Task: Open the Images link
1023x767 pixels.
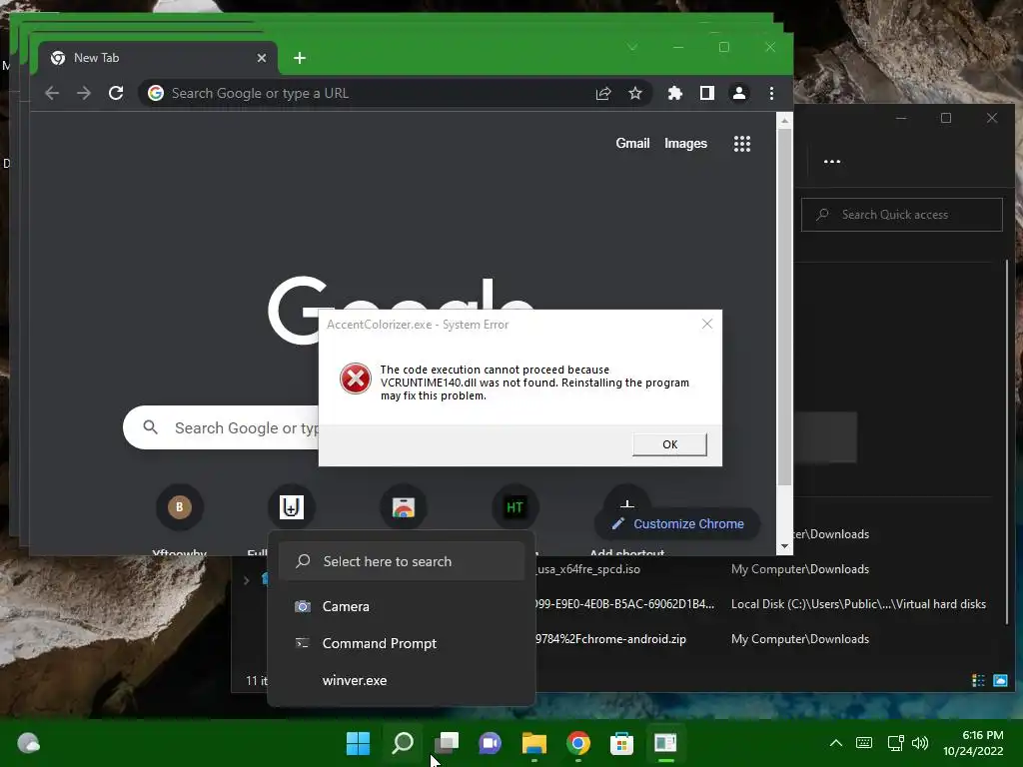Action: 685,144
